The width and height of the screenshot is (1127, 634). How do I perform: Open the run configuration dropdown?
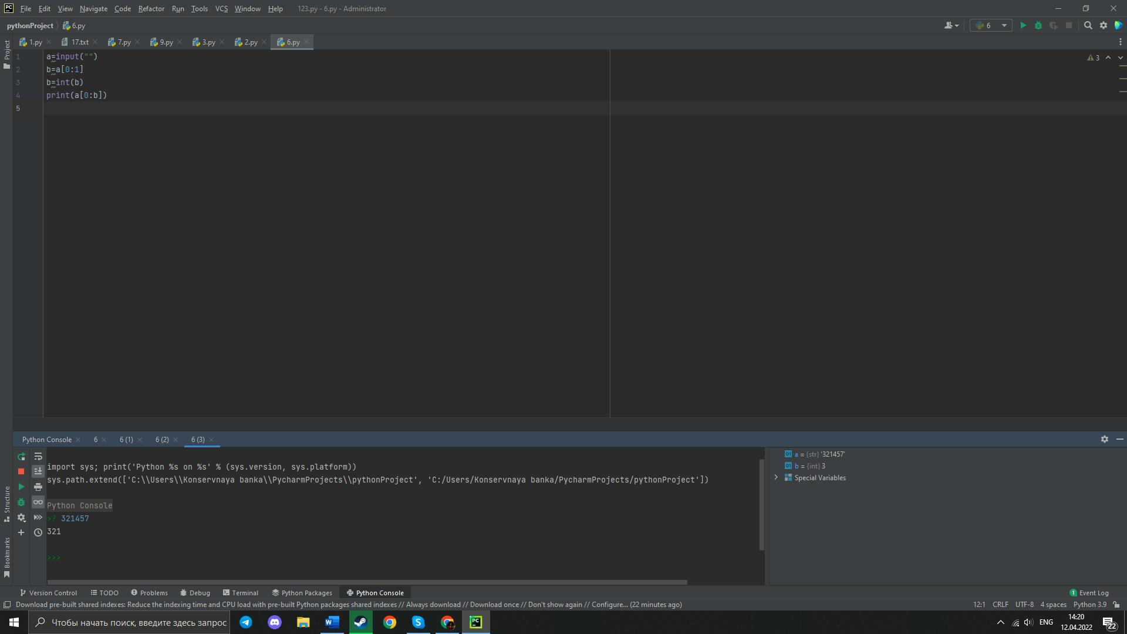pos(991,25)
